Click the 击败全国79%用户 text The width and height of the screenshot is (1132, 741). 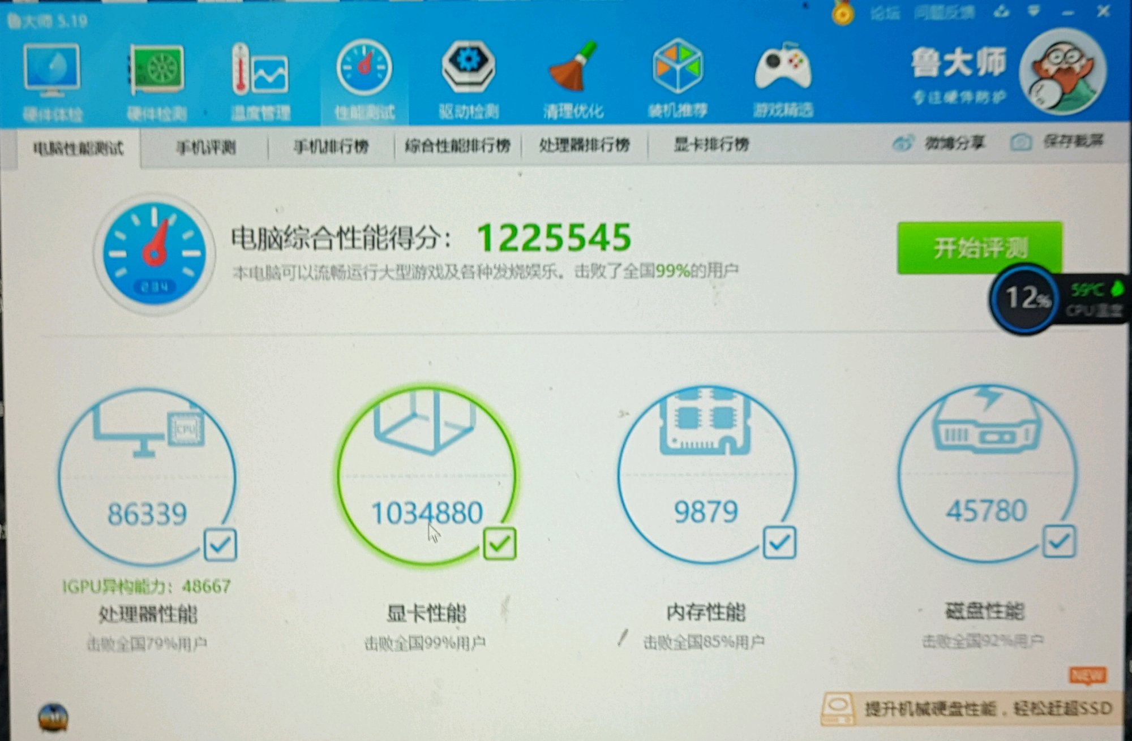coord(147,644)
